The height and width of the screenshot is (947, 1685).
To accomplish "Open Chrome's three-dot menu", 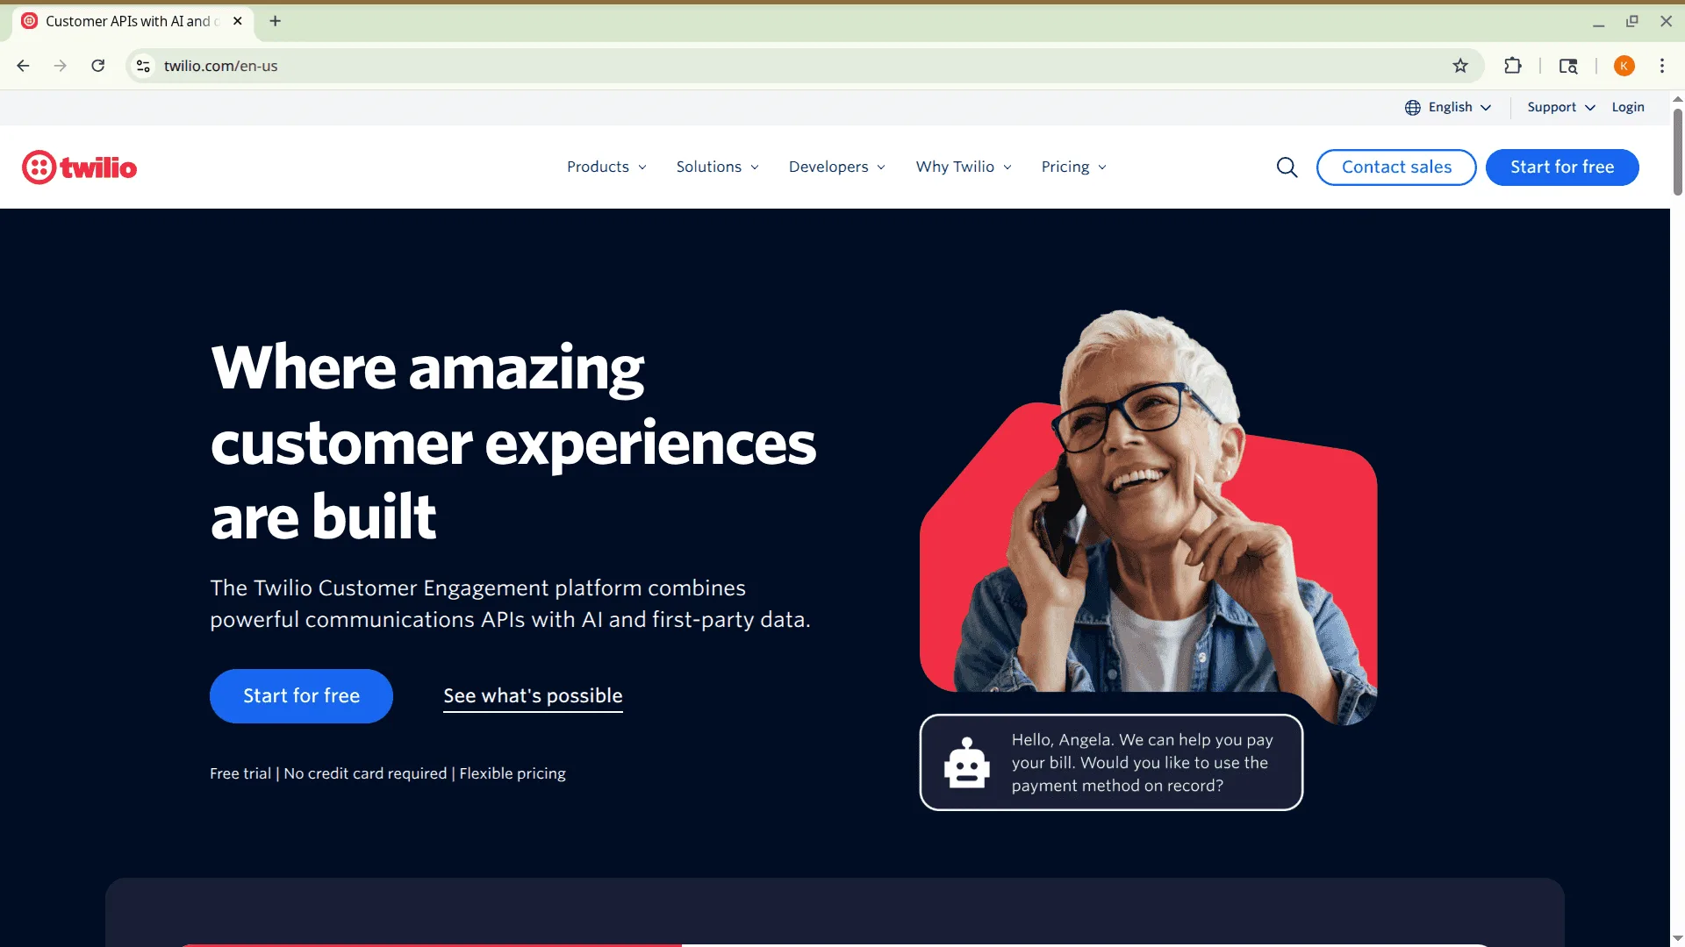I will pyautogui.click(x=1662, y=66).
